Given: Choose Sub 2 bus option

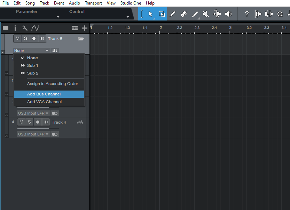Looking at the screenshot, I should coord(49,73).
